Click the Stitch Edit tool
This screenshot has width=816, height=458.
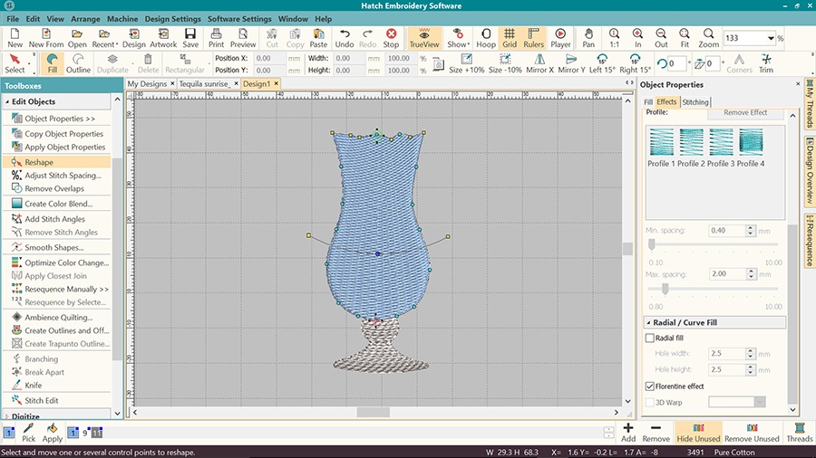pyautogui.click(x=41, y=400)
